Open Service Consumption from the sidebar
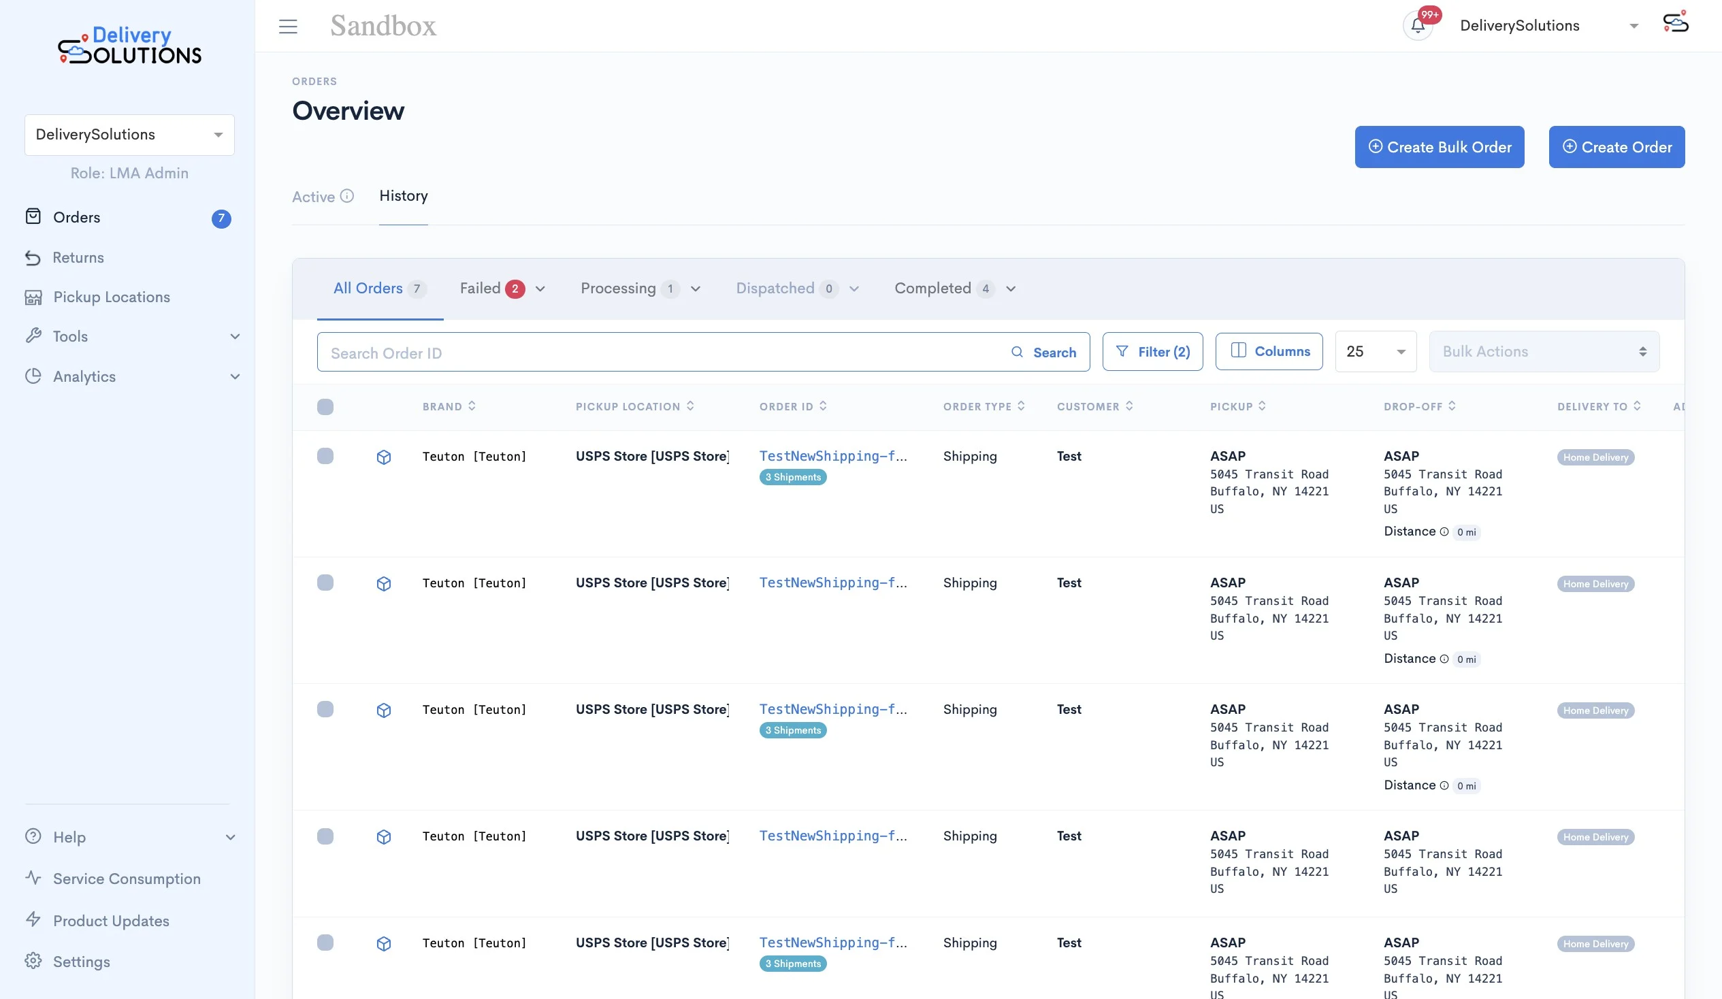The width and height of the screenshot is (1722, 999). click(127, 879)
